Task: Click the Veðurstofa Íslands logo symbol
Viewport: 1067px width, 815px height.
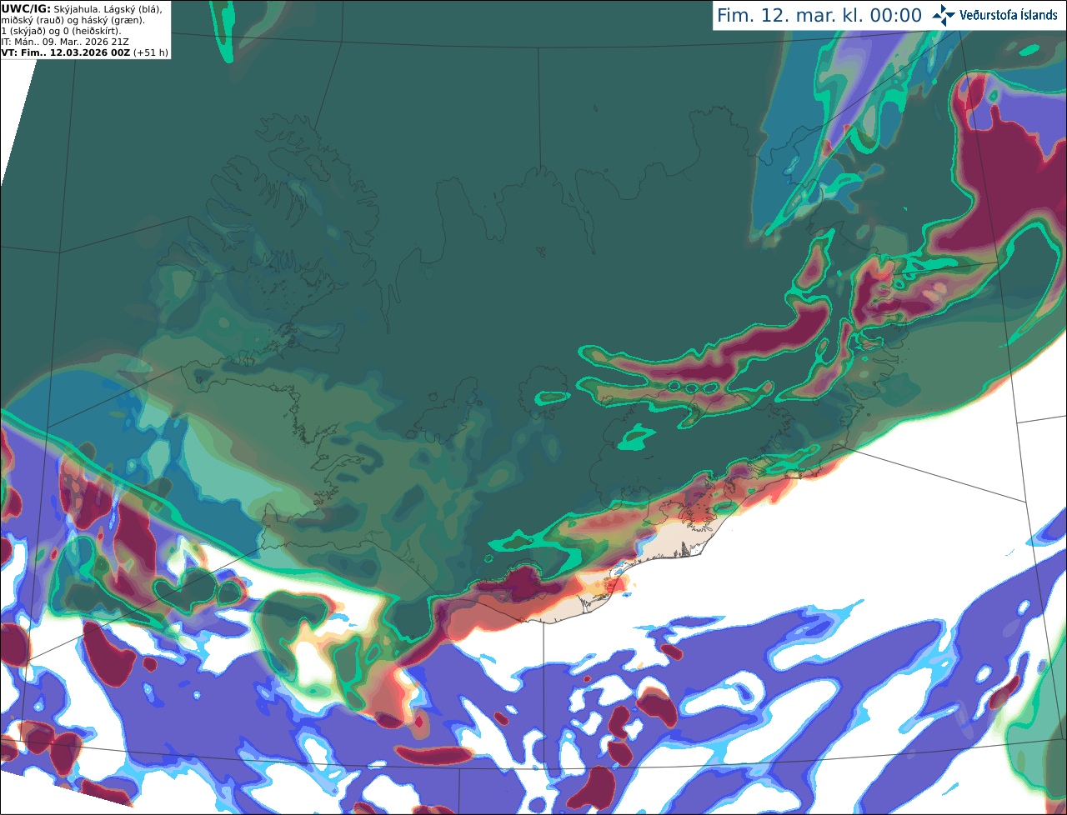Action: coord(944,15)
